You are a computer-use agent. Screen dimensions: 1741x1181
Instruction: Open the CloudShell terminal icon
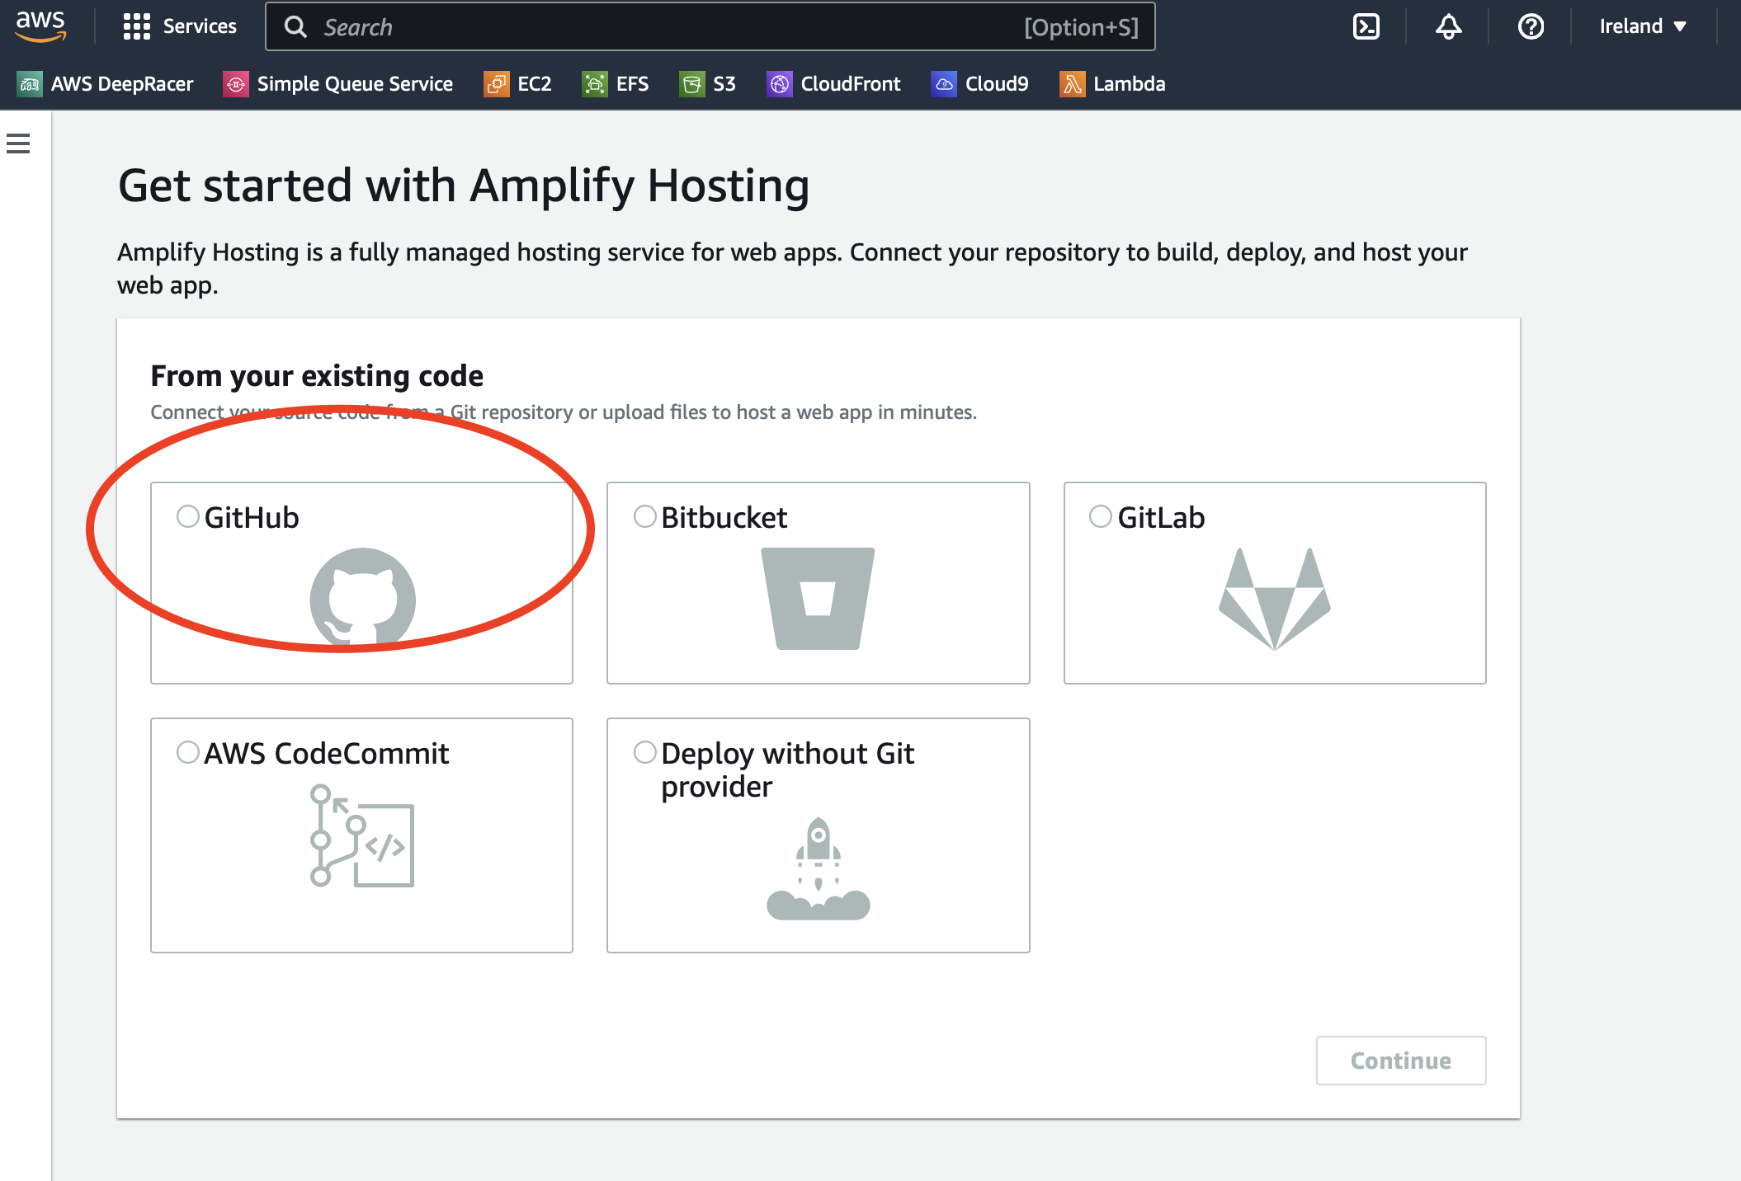tap(1366, 26)
